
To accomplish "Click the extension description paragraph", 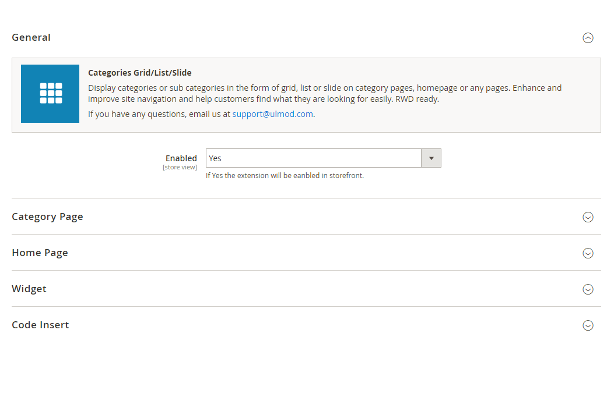I will [x=324, y=94].
